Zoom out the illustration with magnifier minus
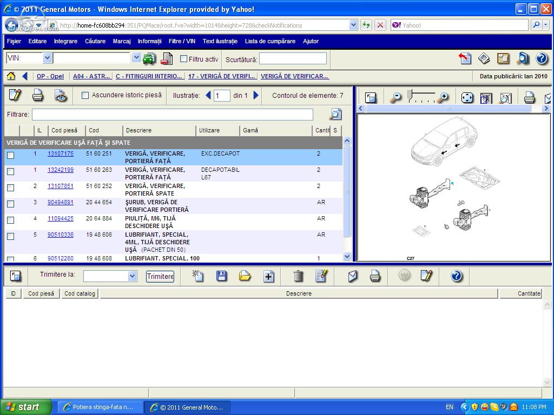The image size is (554, 415). pyautogui.click(x=395, y=97)
